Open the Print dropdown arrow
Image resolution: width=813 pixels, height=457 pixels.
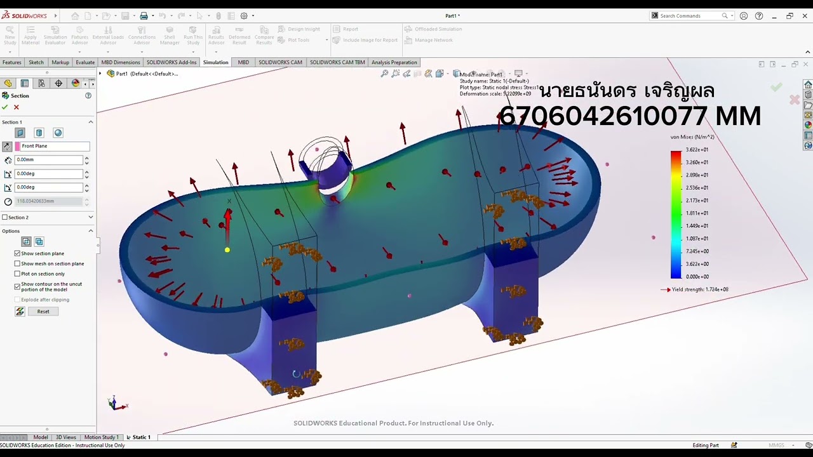pyautogui.click(x=153, y=16)
